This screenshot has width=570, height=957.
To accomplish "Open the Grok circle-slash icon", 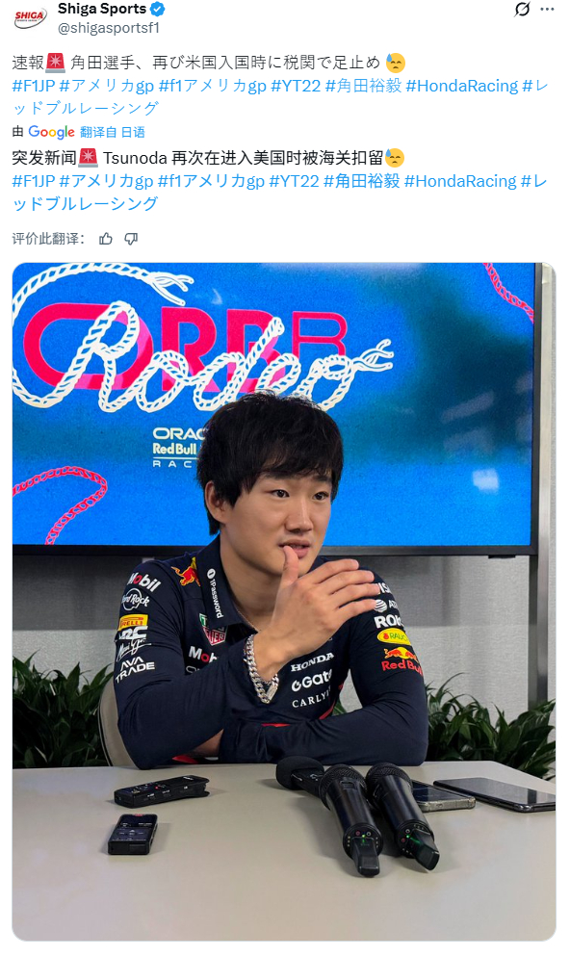I will [x=523, y=10].
